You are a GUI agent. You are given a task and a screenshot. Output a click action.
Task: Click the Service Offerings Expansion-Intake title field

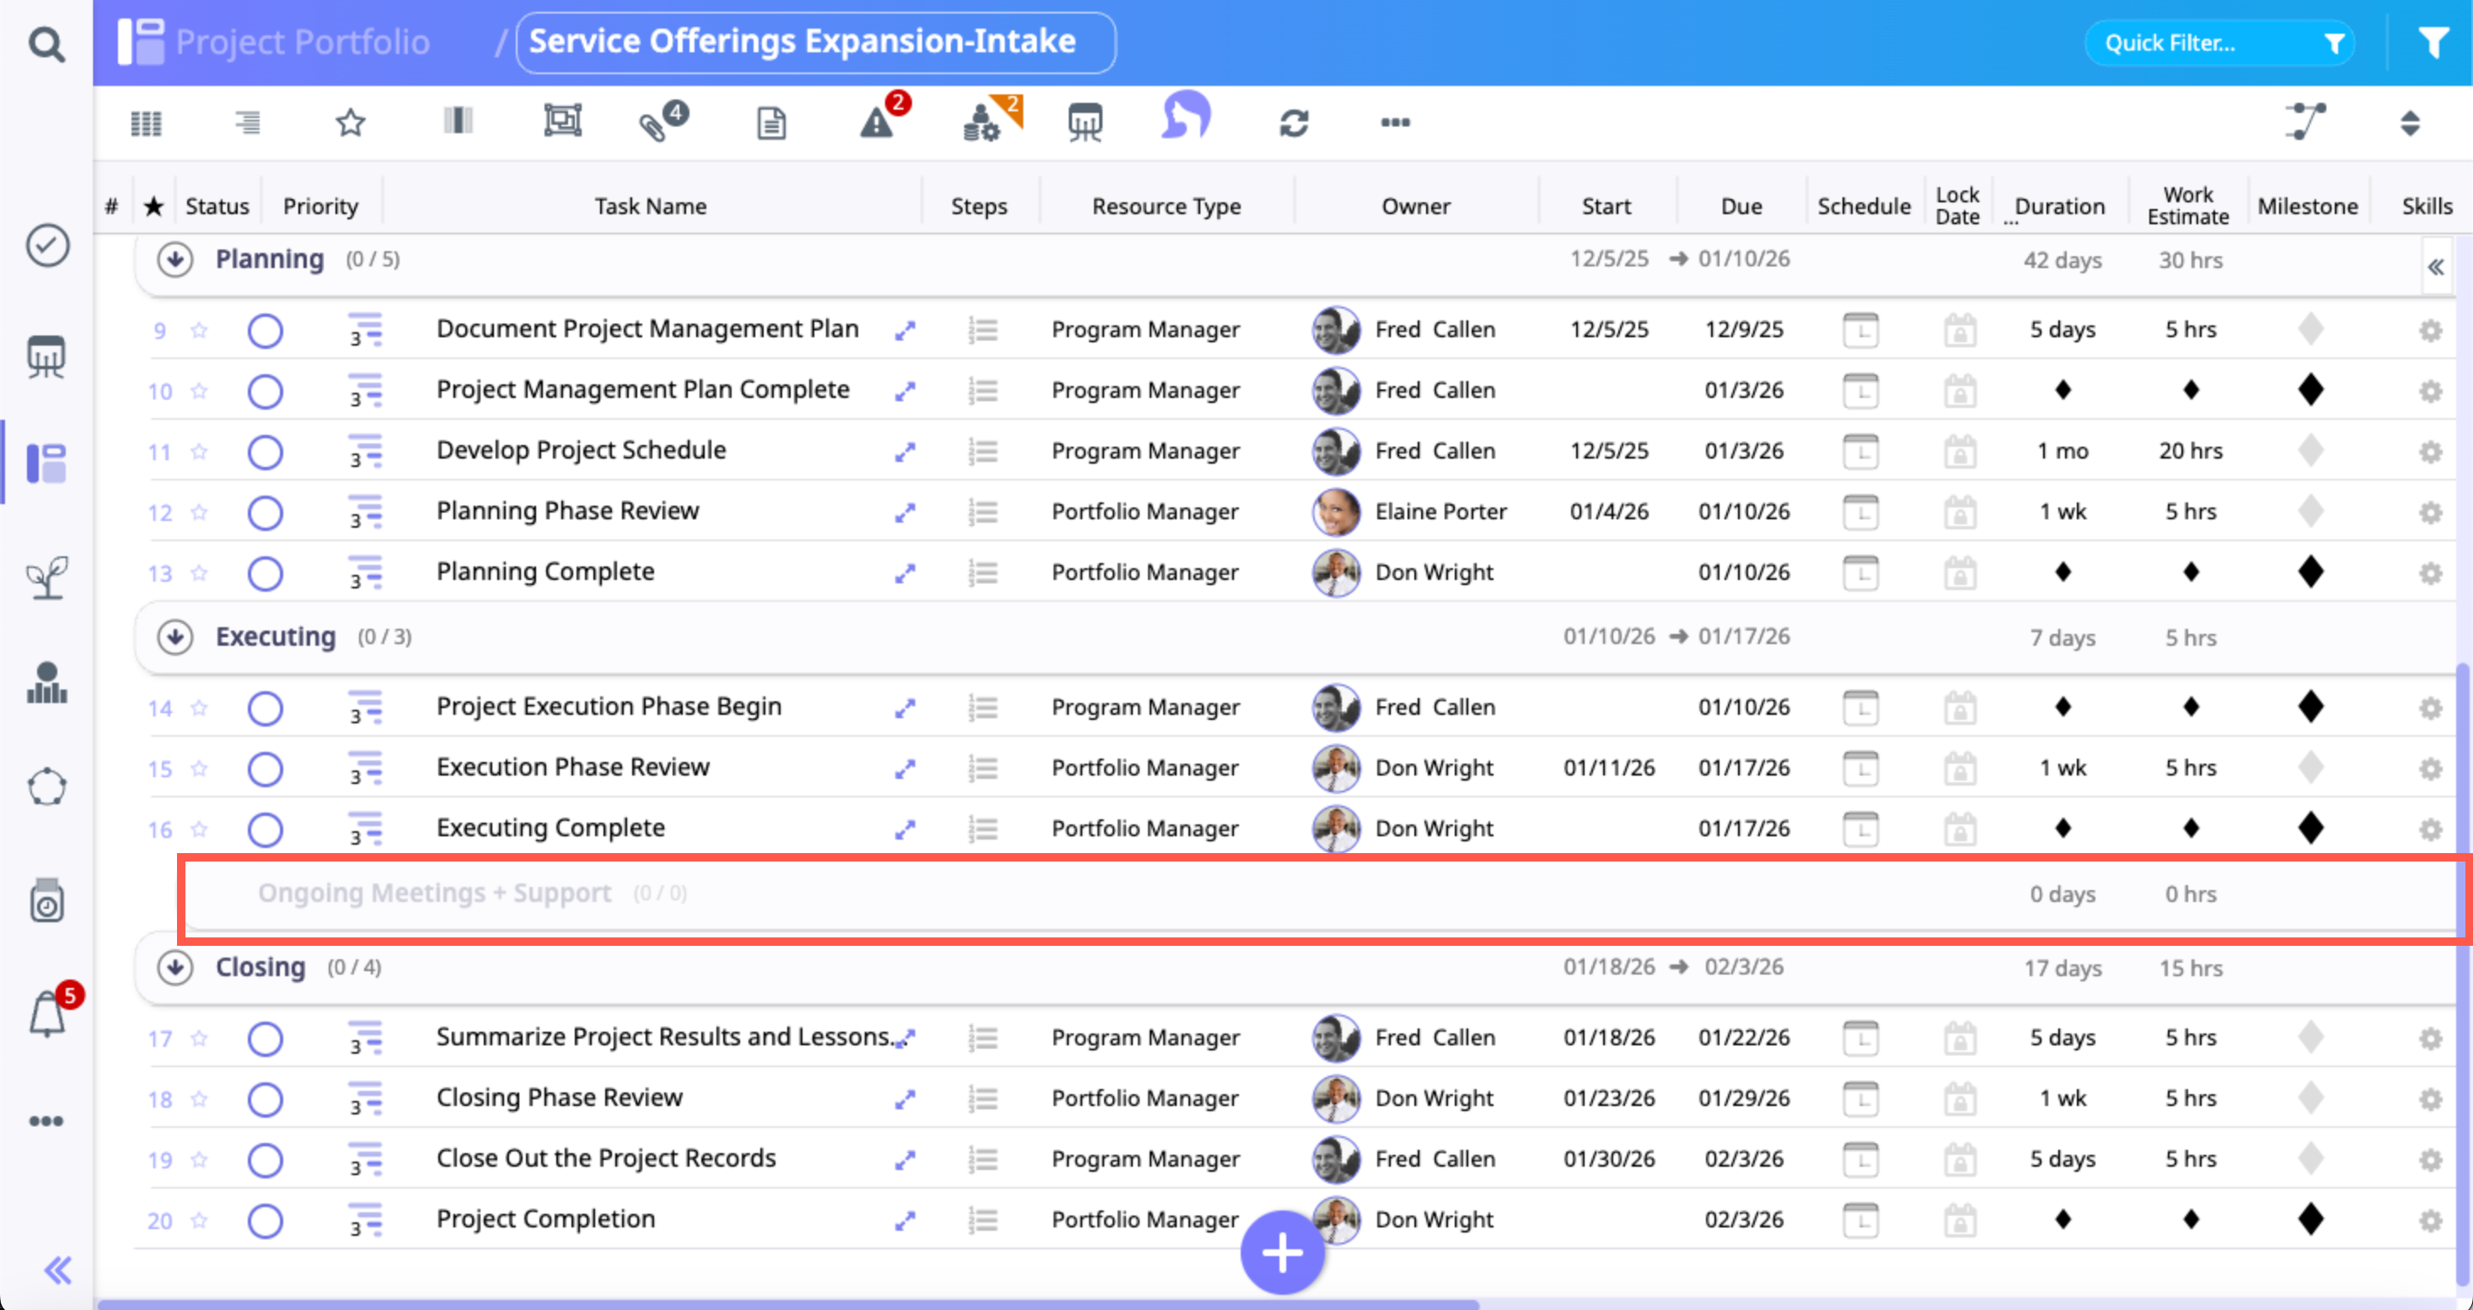click(x=815, y=42)
